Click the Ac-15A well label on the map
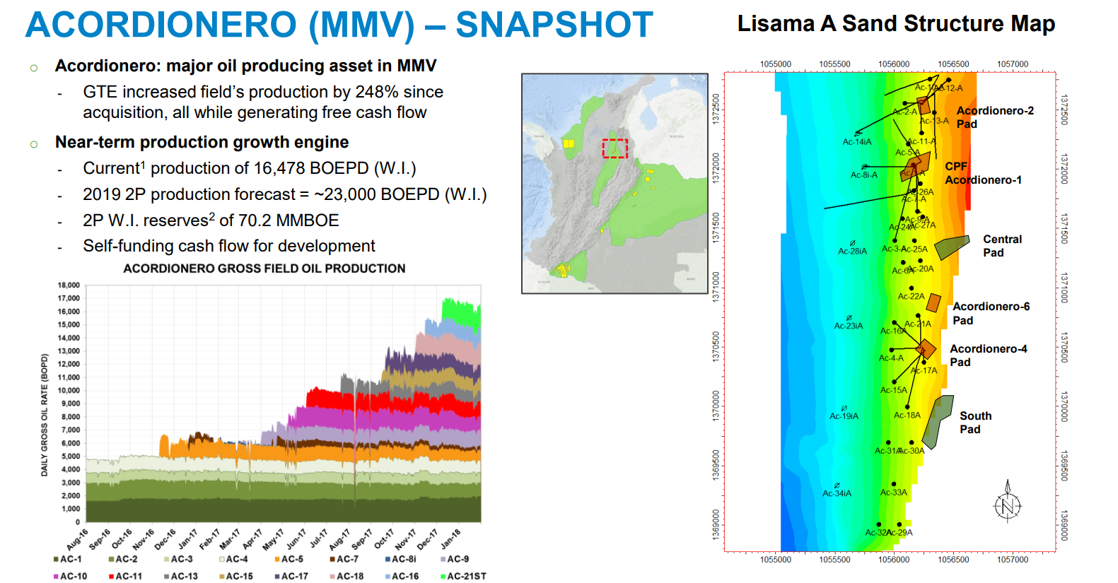Image resolution: width=1118 pixels, height=583 pixels. tap(894, 390)
